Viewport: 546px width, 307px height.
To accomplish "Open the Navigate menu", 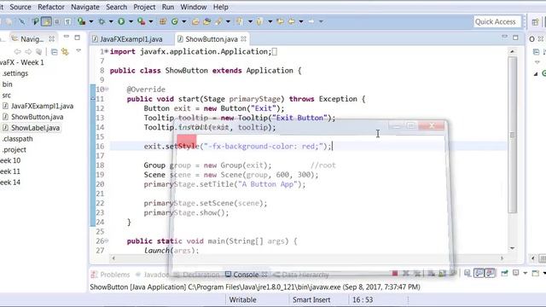I will click(85, 7).
